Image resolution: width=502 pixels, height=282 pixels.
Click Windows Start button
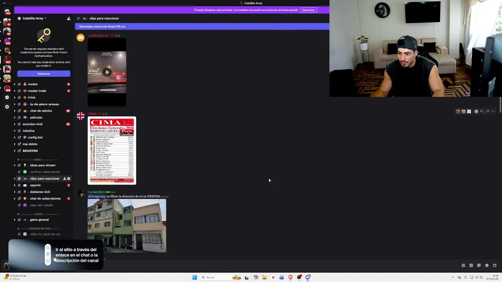coord(195,277)
